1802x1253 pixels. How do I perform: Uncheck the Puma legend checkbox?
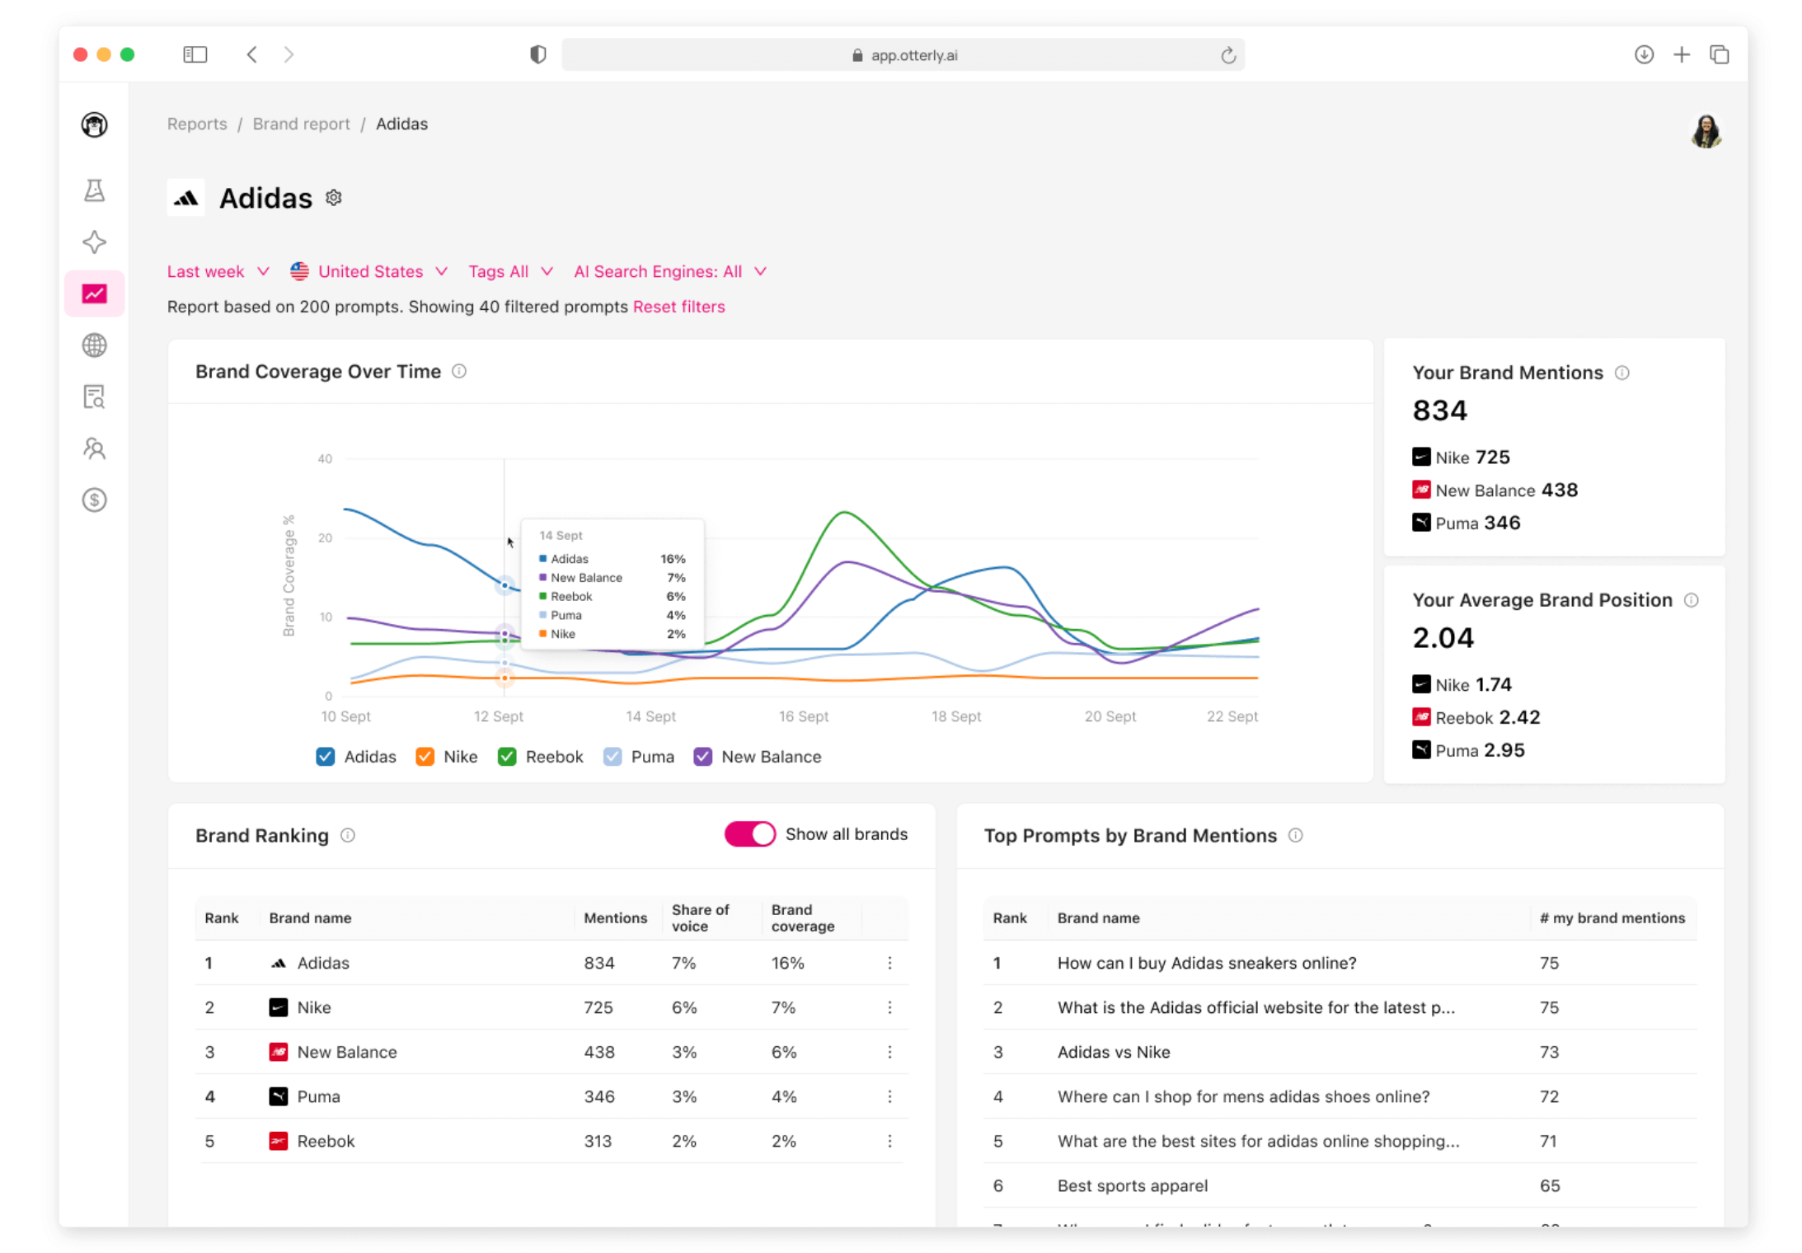click(612, 756)
